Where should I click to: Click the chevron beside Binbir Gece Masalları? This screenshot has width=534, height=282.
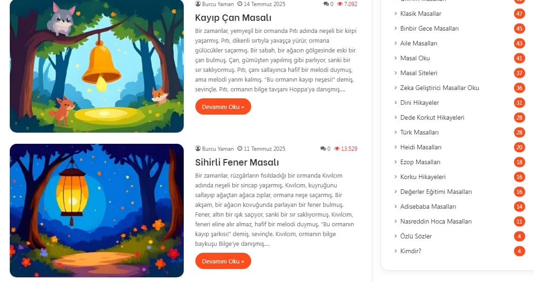tap(395, 28)
